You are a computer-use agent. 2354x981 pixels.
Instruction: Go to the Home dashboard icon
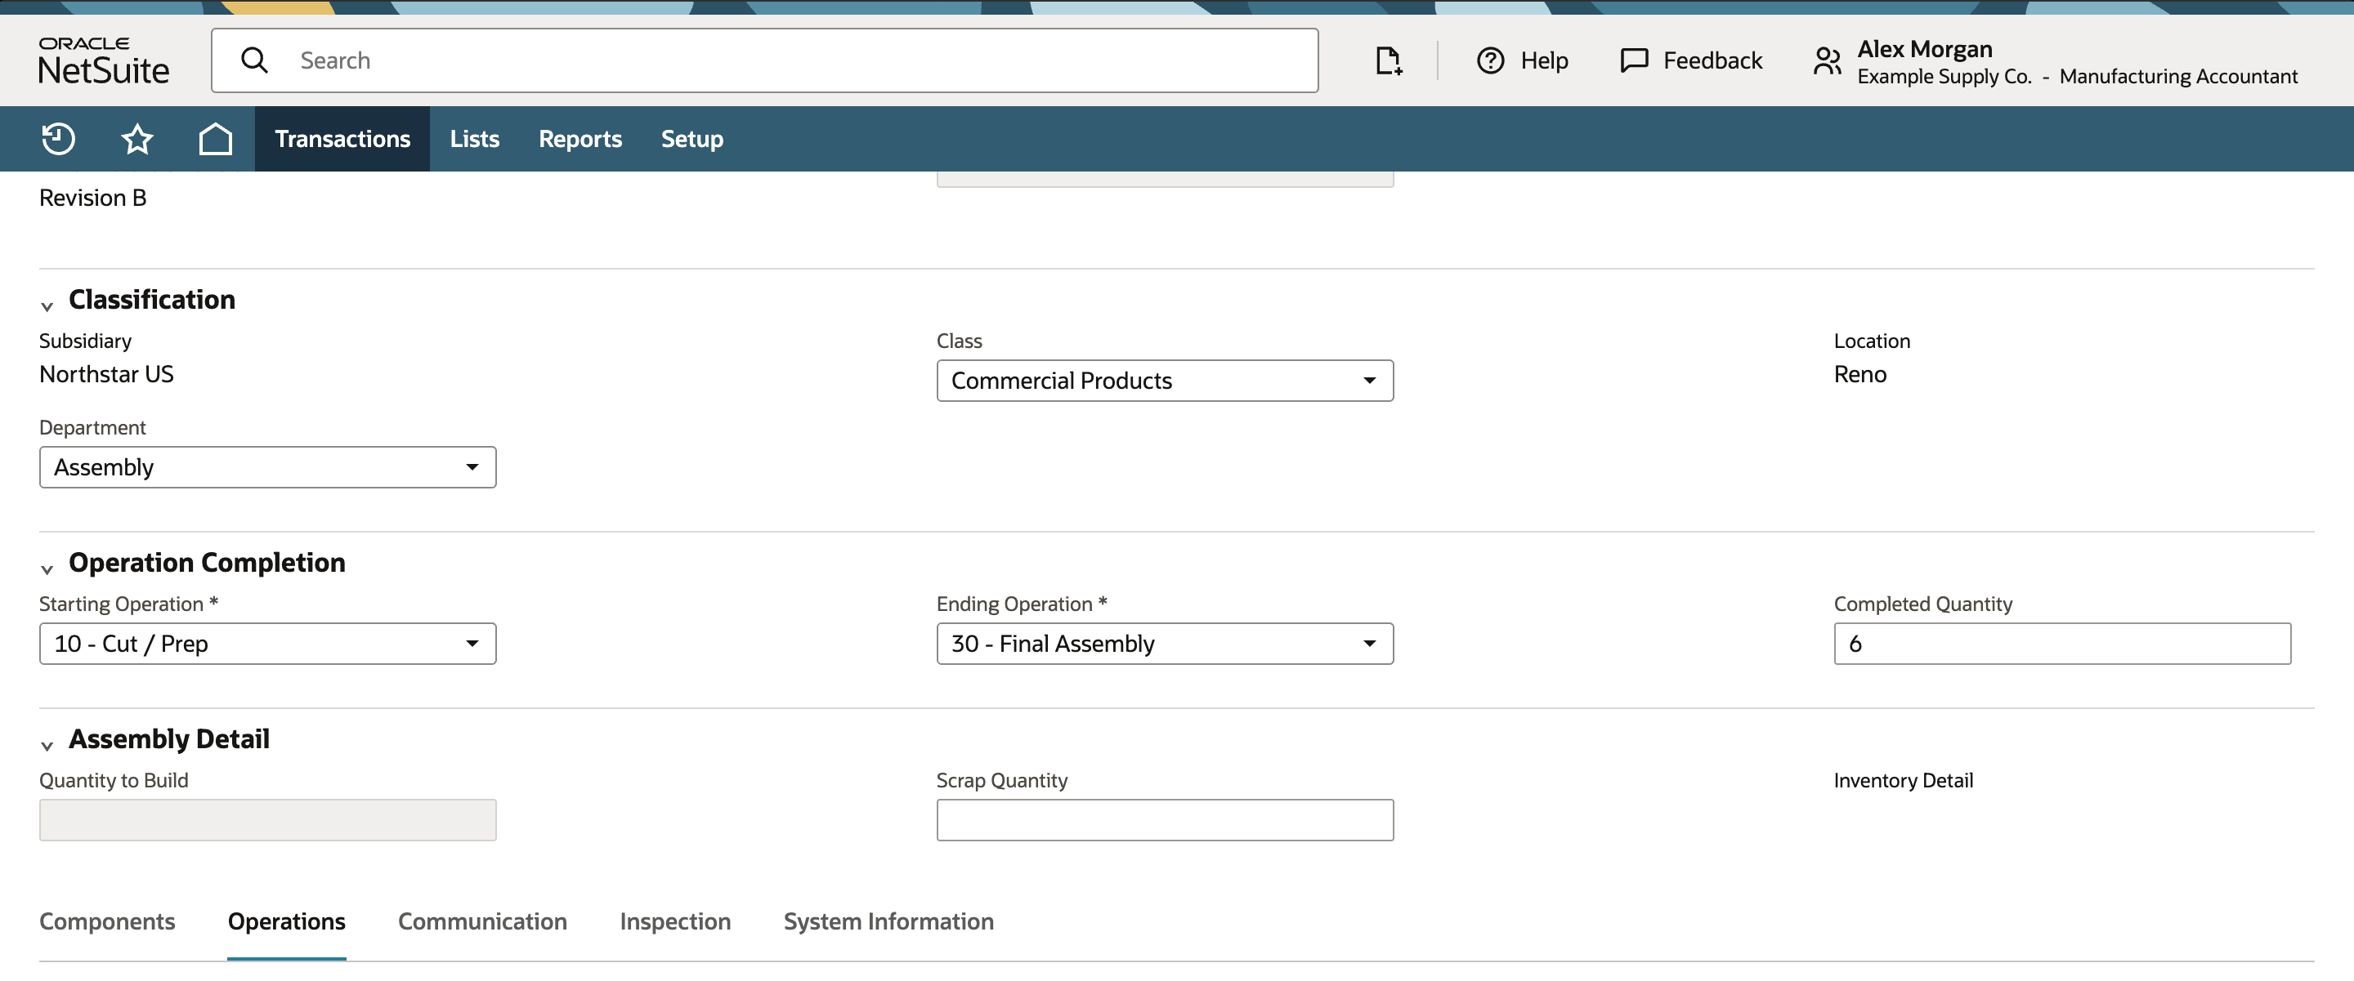(x=216, y=139)
